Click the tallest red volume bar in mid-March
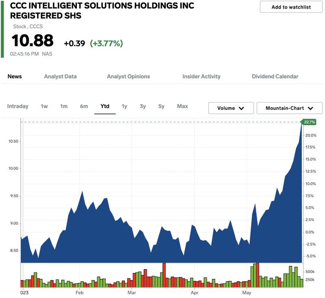 tap(164, 275)
